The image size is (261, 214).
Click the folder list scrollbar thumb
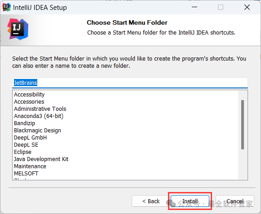pyautogui.click(x=243, y=125)
